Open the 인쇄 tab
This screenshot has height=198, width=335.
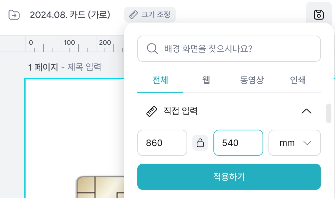tap(298, 80)
